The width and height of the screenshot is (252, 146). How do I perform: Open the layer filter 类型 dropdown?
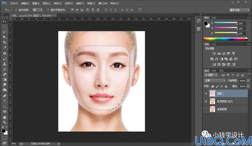coord(211,75)
